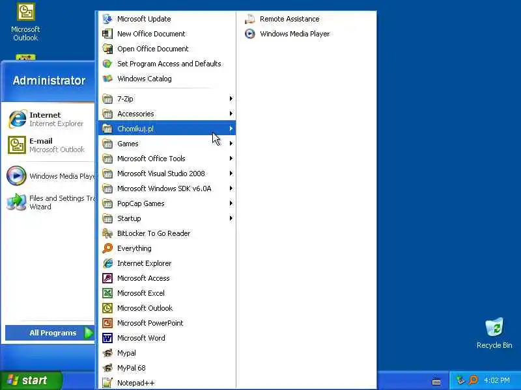This screenshot has width=521, height=390.
Task: Open the Accessories program group
Action: point(167,114)
